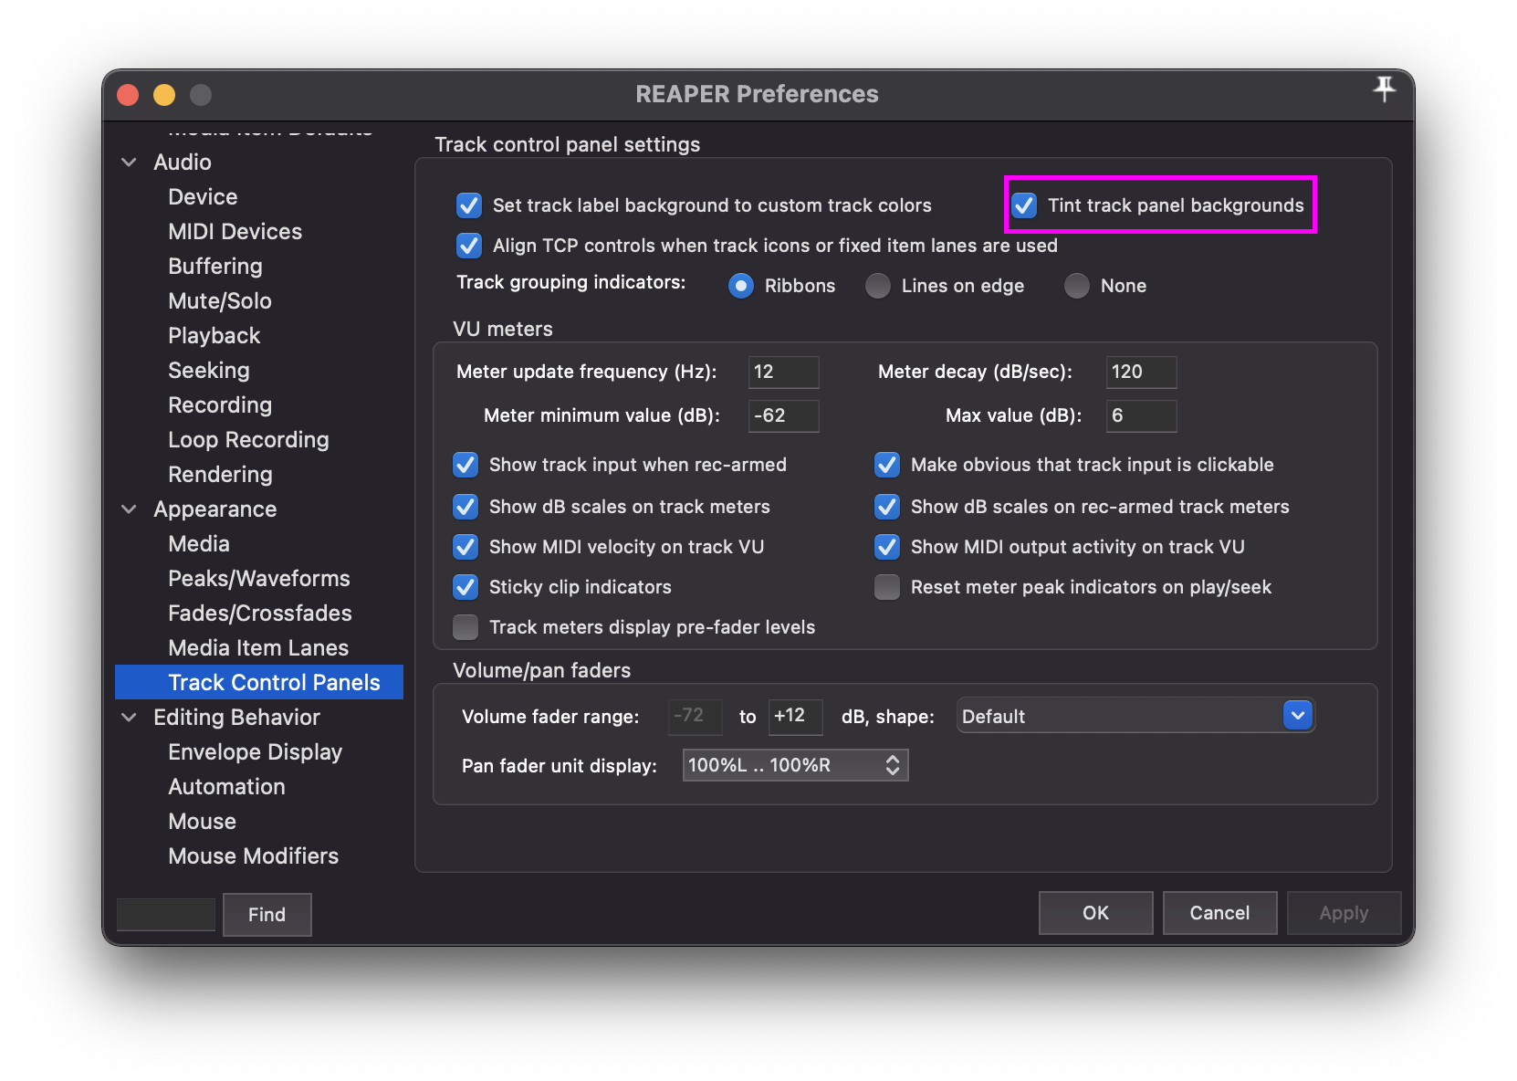This screenshot has width=1517, height=1081.
Task: Click the +12 volume fader maximum field
Action: pyautogui.click(x=795, y=716)
